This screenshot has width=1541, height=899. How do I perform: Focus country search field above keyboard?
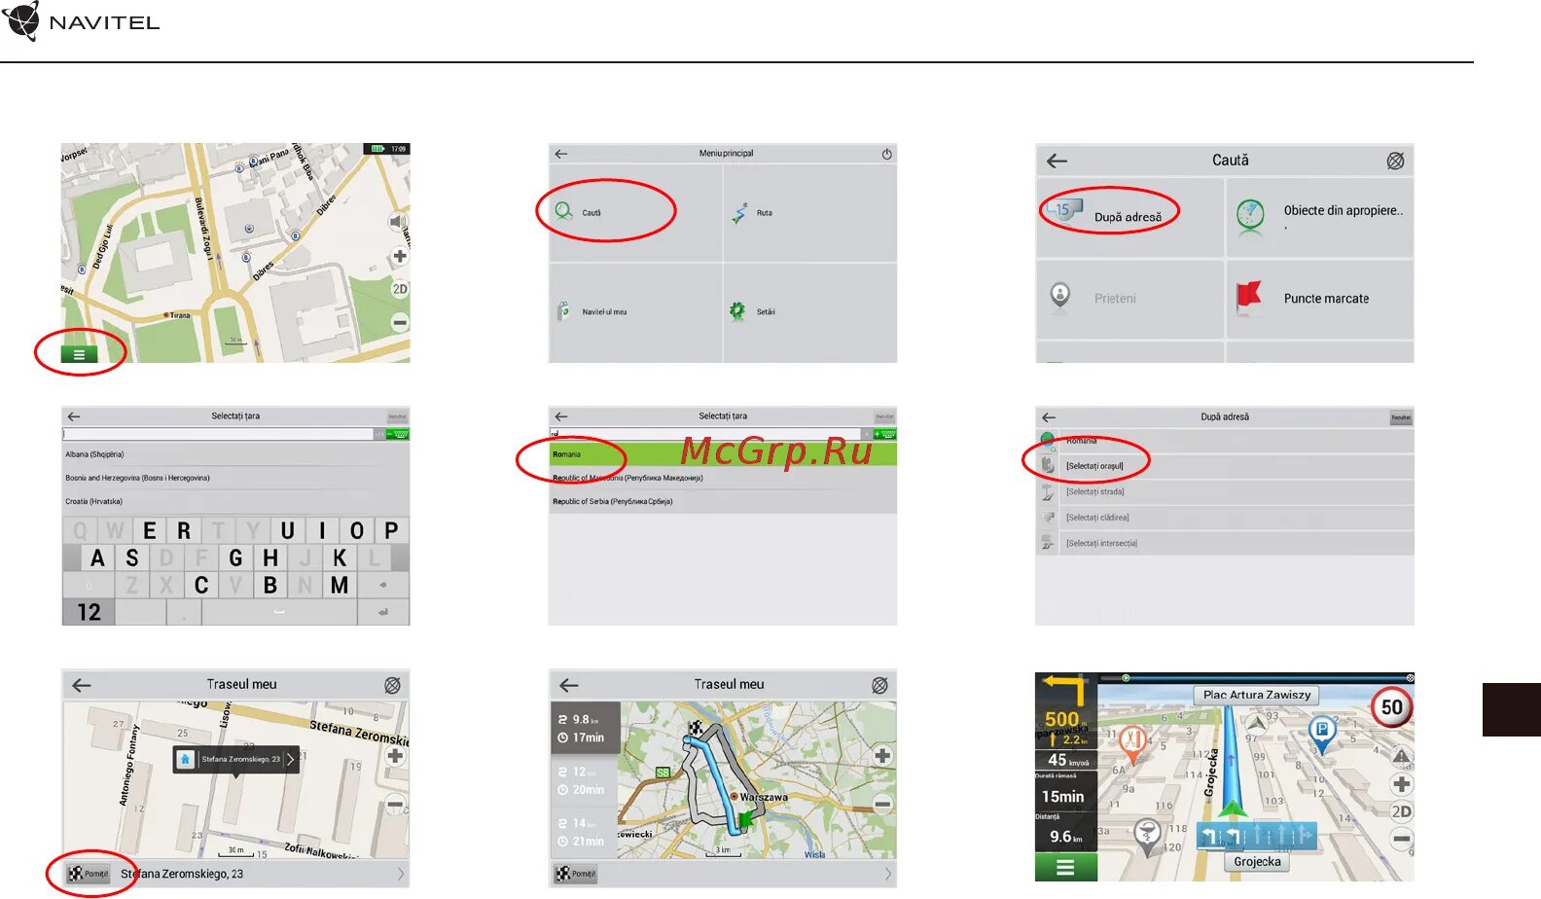[x=218, y=434]
